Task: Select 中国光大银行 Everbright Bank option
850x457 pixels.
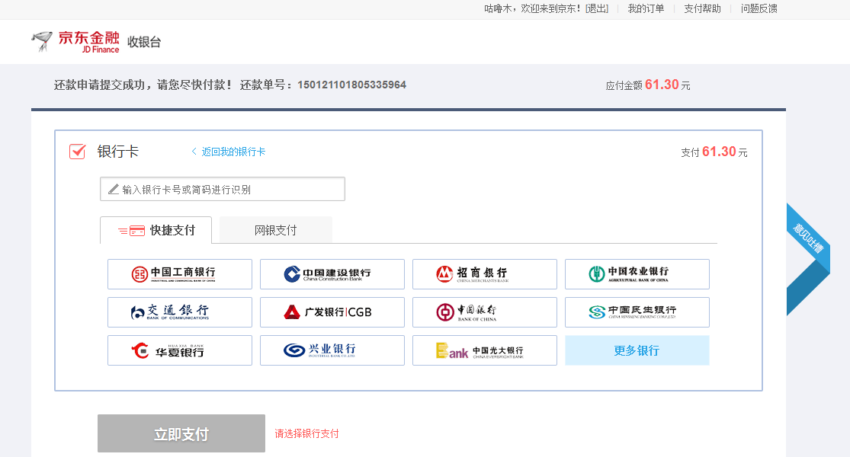Action: pos(484,350)
